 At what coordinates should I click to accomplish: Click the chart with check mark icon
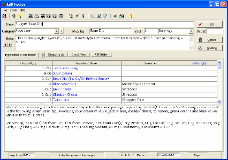99,16
